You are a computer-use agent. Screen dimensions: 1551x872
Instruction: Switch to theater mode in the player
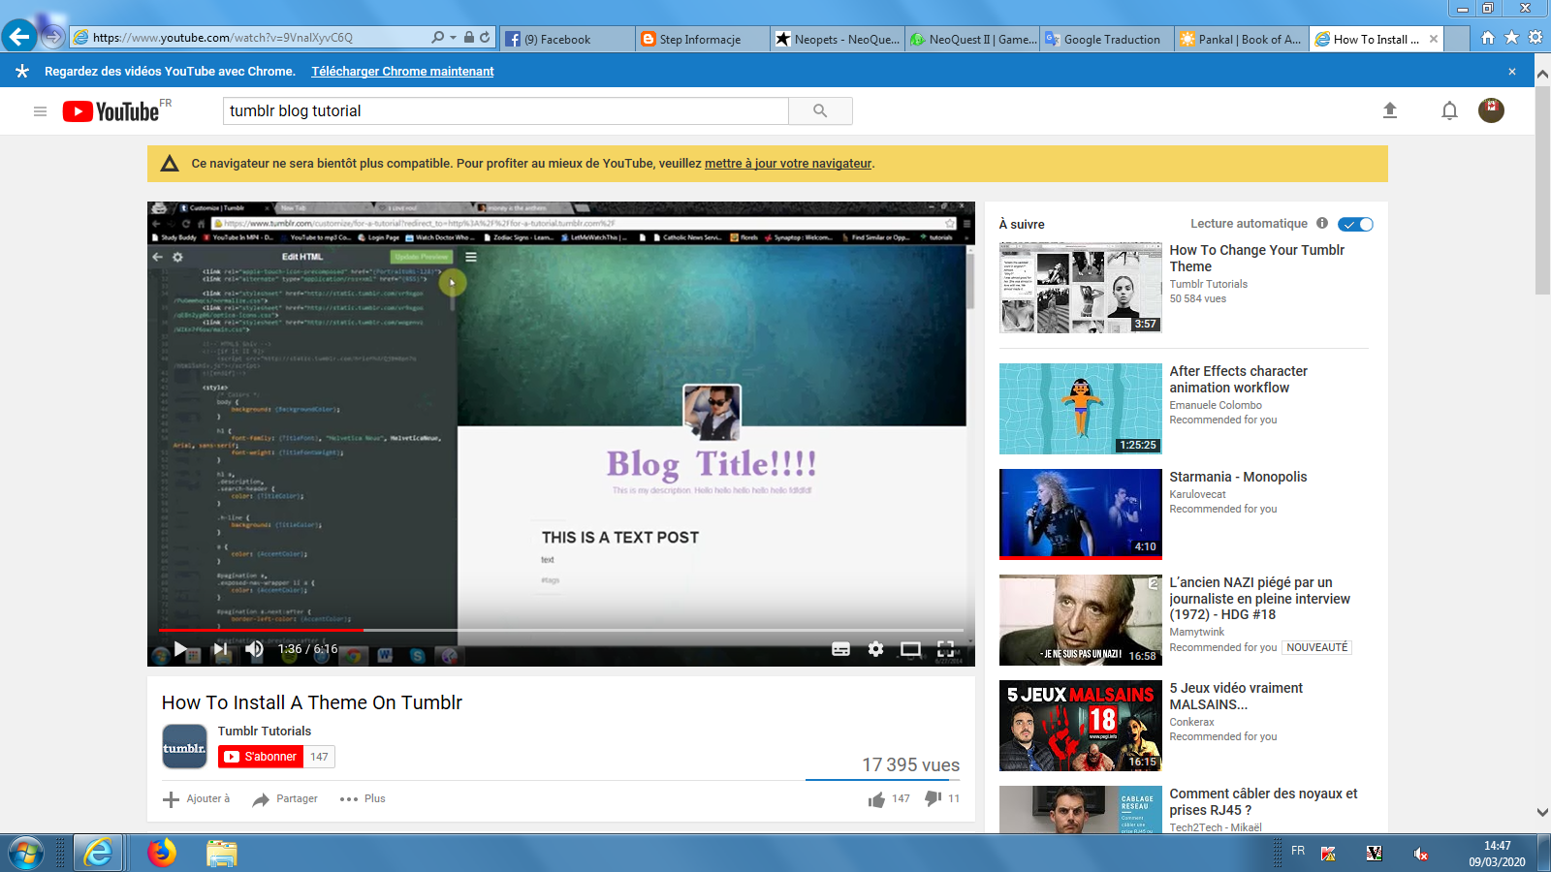tap(910, 649)
